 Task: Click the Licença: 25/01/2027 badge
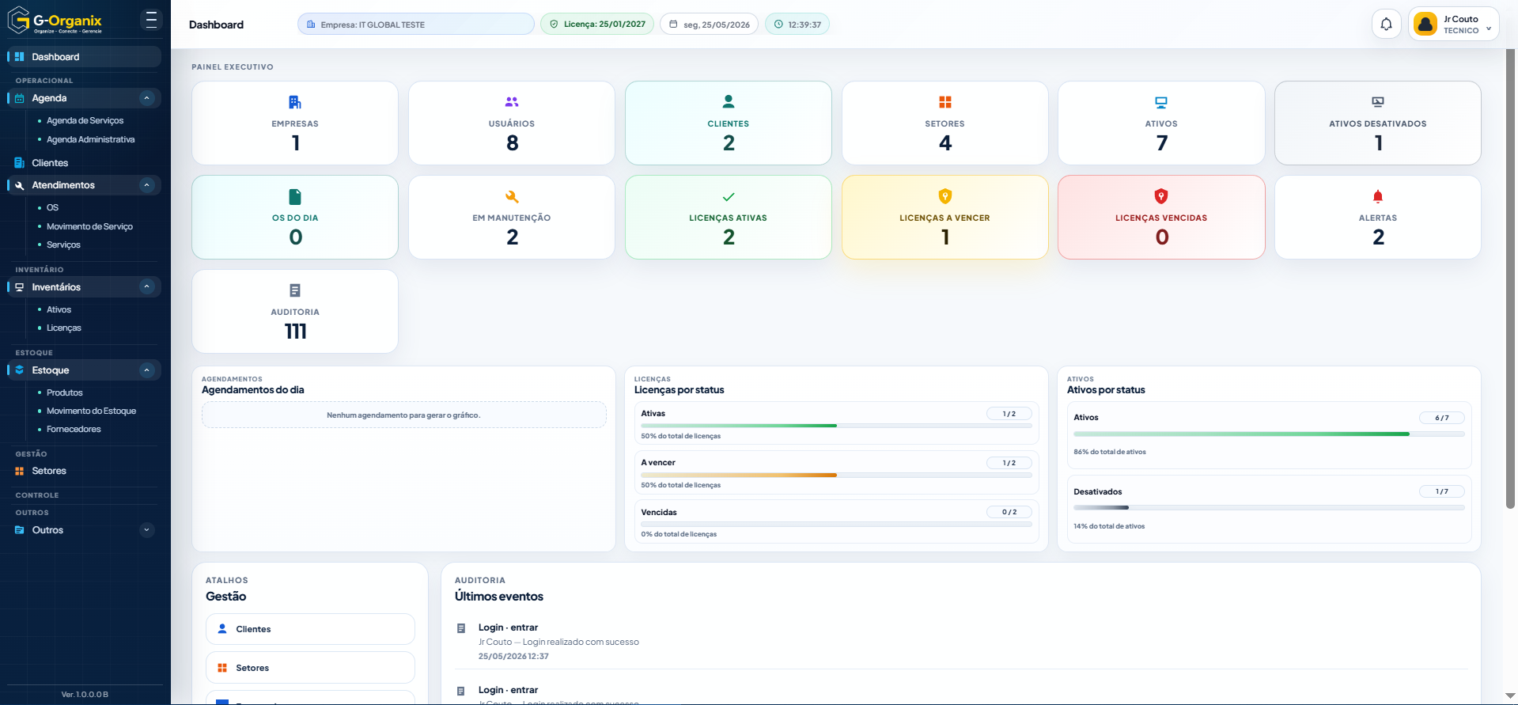597,25
